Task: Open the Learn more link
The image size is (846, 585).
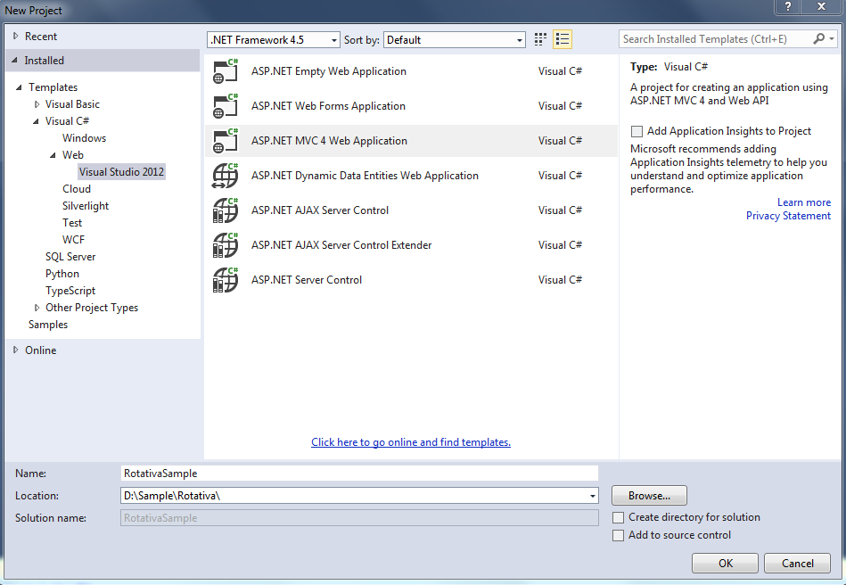Action: [x=804, y=202]
